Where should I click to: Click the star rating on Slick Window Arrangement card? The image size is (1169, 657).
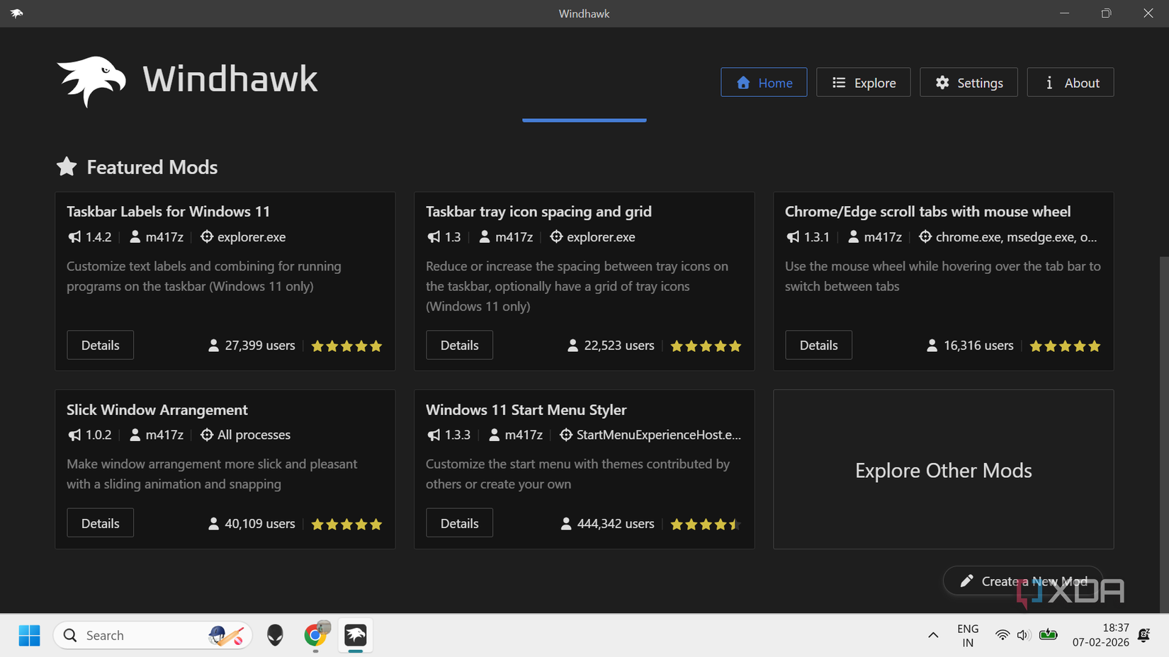click(346, 525)
